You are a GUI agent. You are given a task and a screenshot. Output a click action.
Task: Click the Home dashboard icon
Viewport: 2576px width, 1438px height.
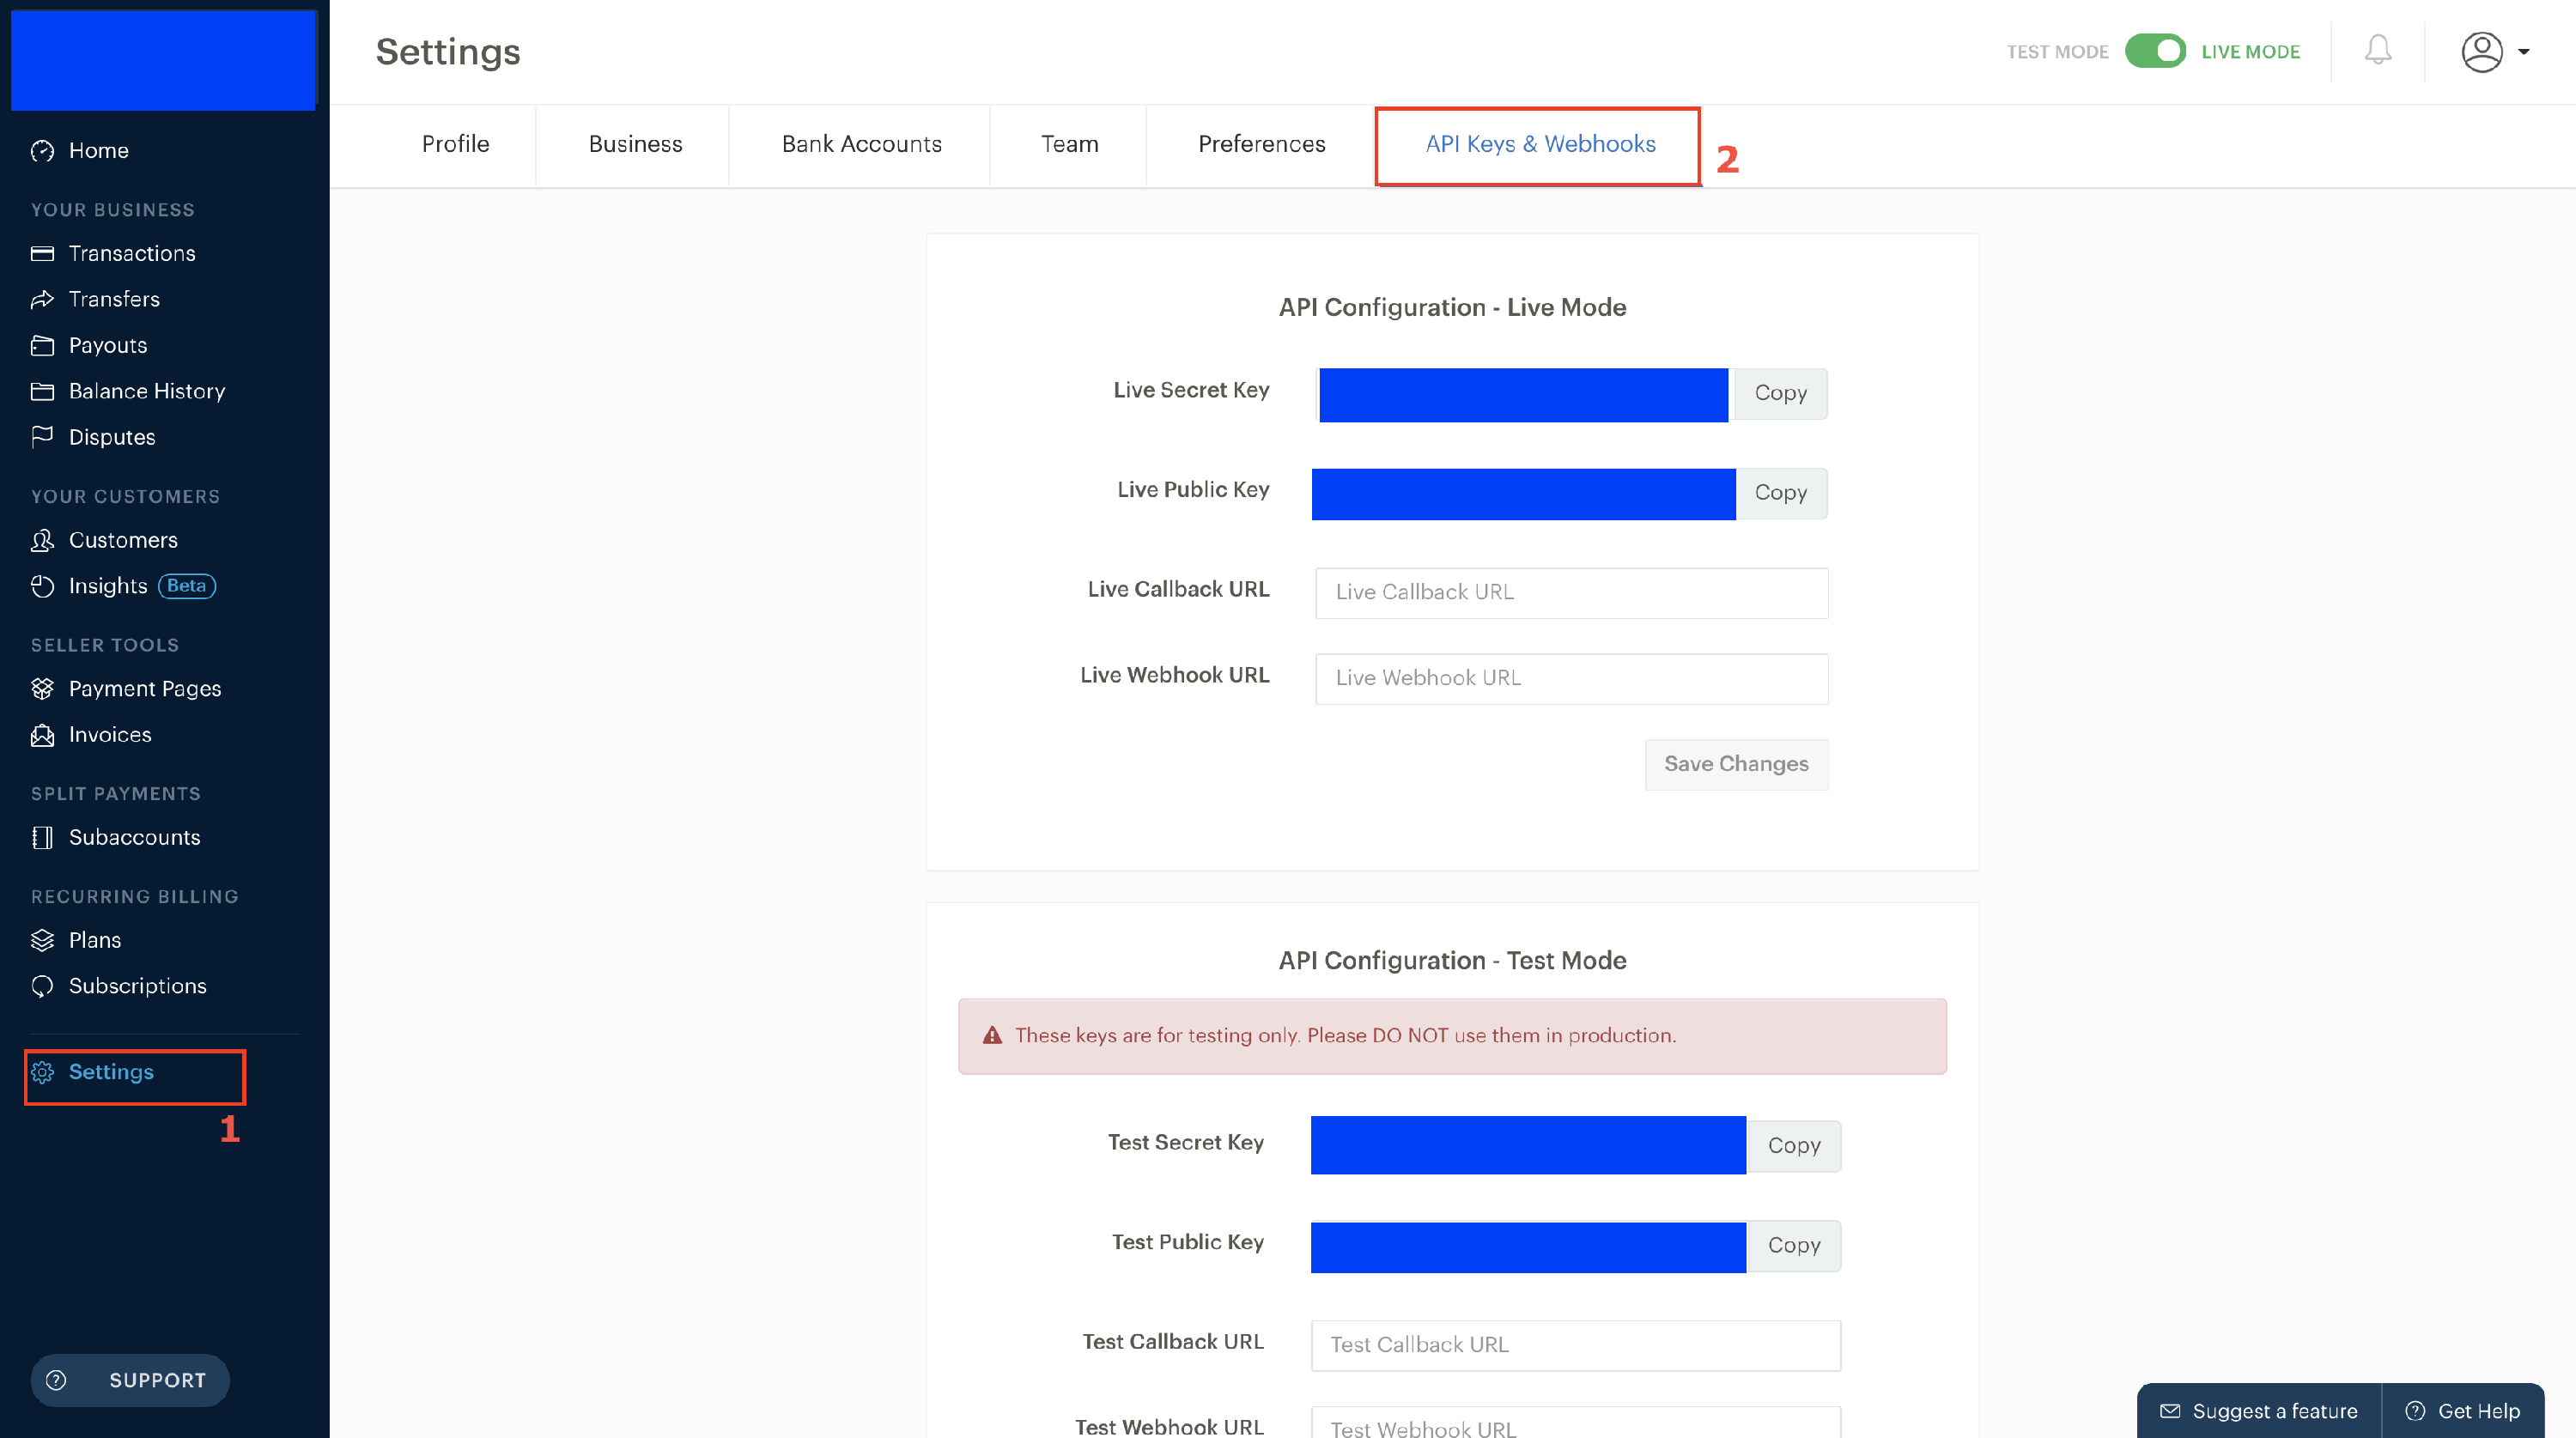(x=42, y=151)
